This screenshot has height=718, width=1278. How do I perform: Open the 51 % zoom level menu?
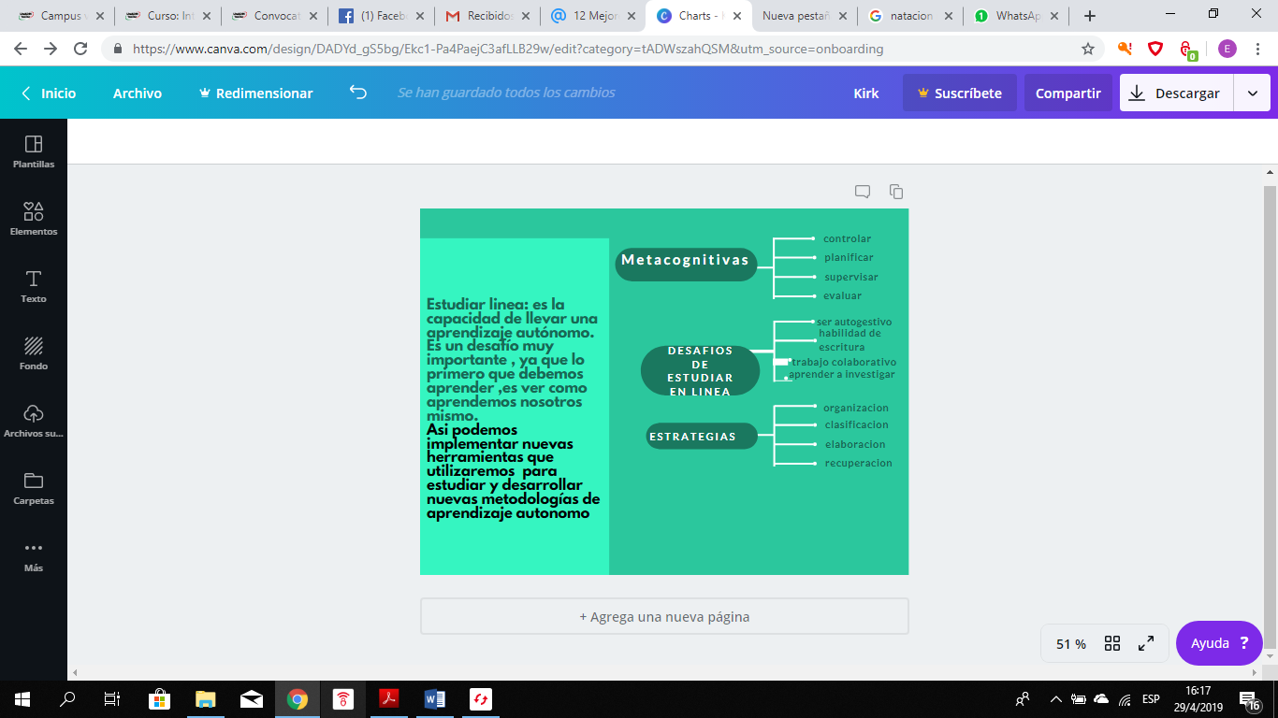1071,643
